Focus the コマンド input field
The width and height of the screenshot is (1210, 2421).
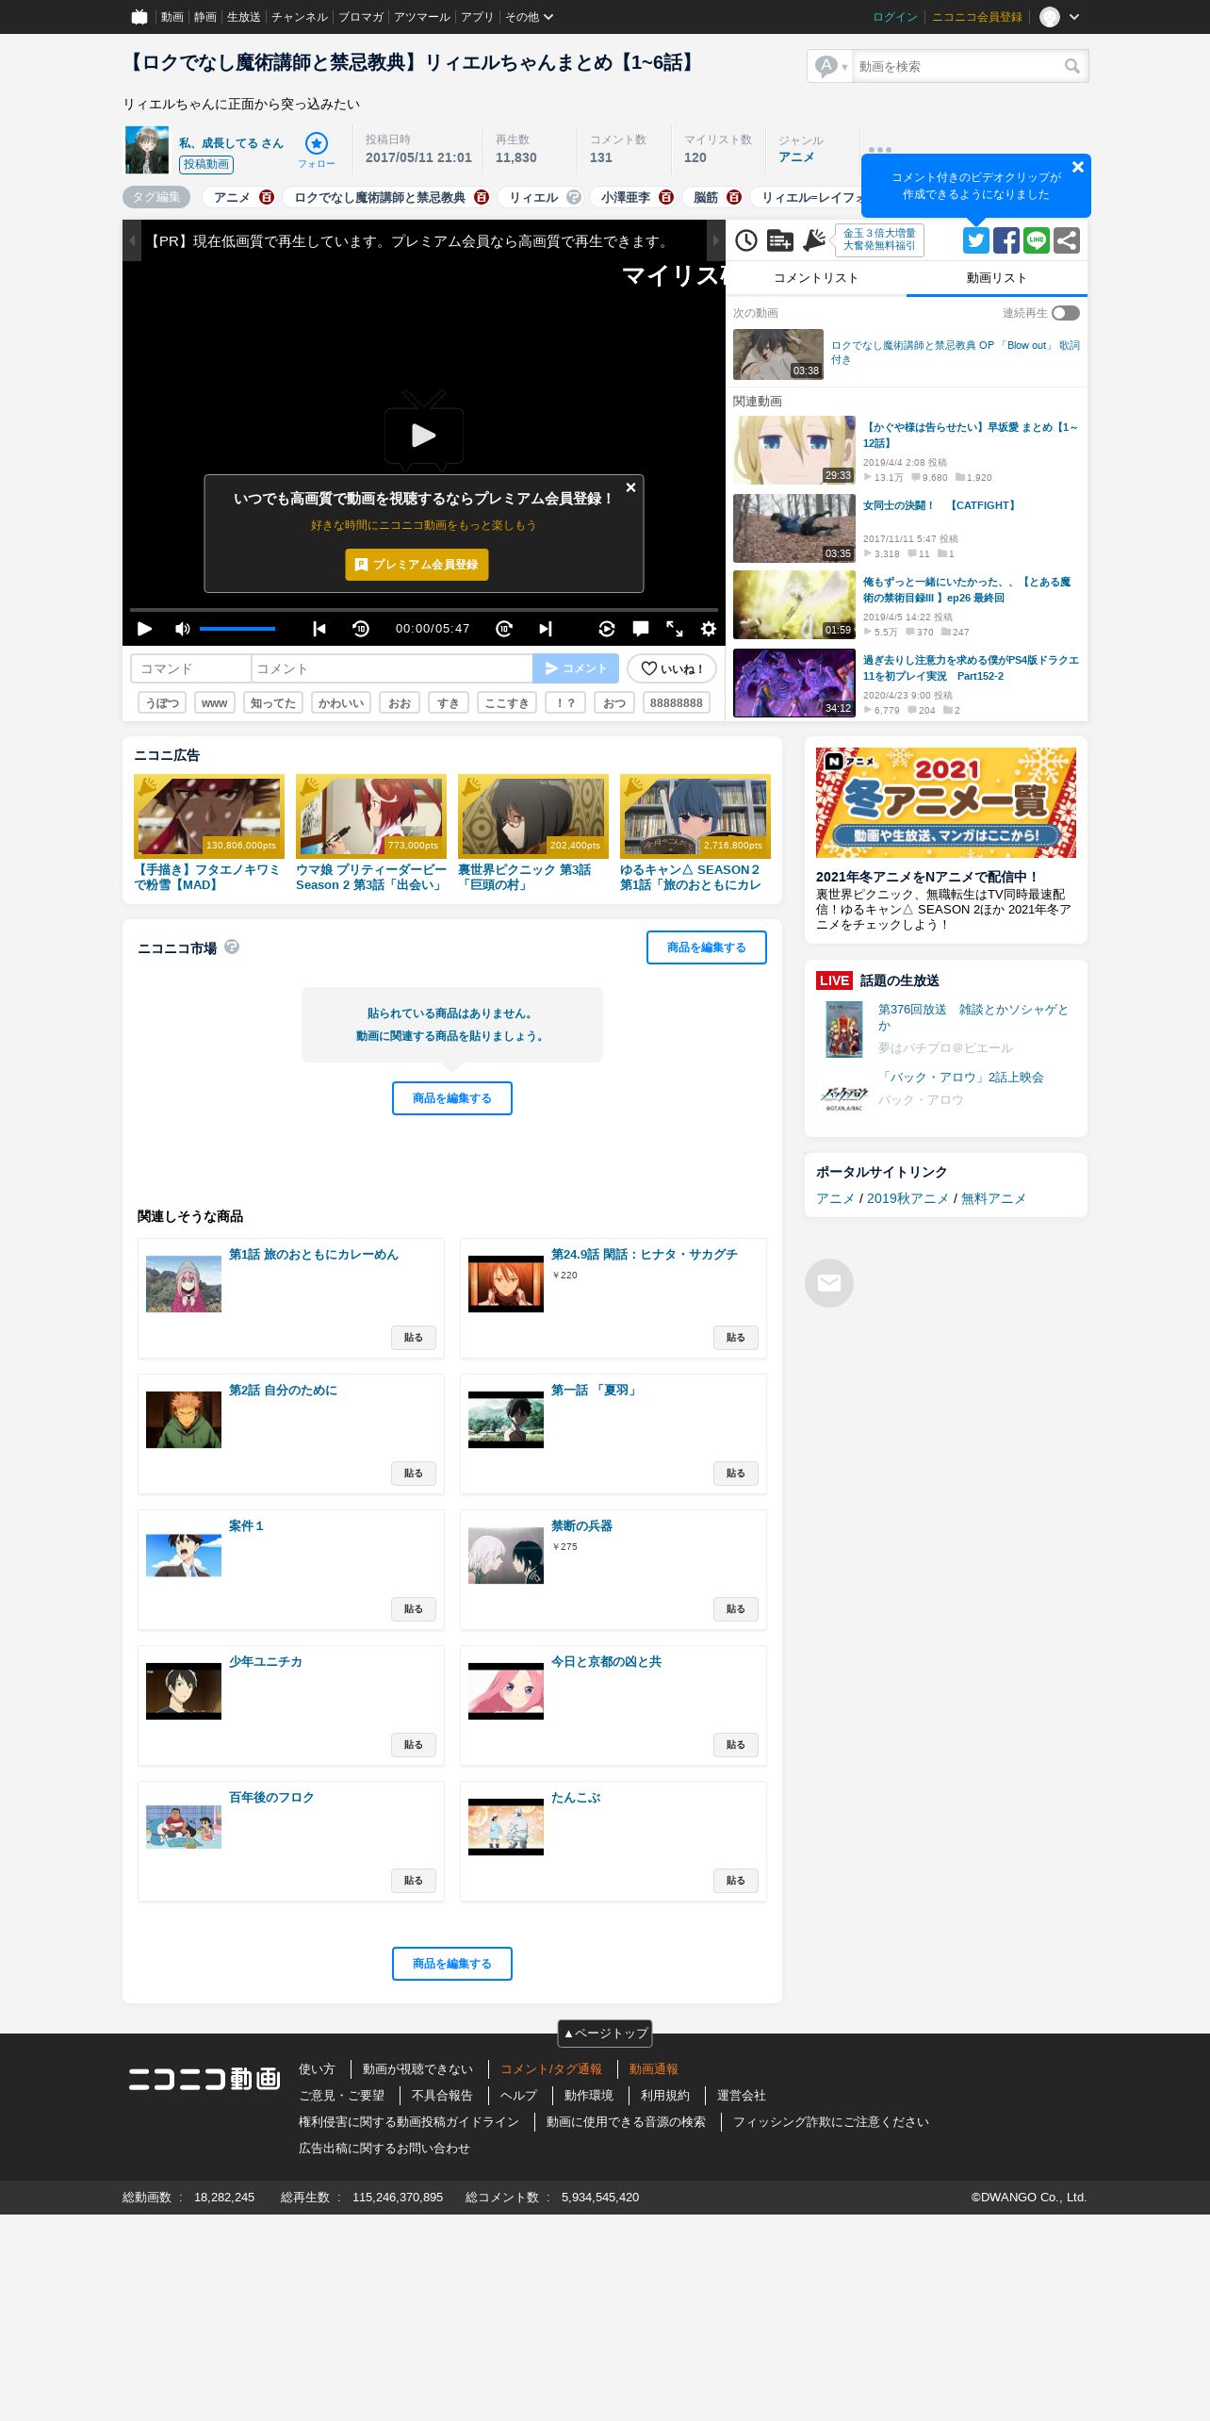[191, 668]
